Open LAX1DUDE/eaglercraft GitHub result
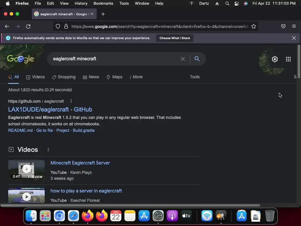Viewport: 301px width, 226px height. [50, 109]
